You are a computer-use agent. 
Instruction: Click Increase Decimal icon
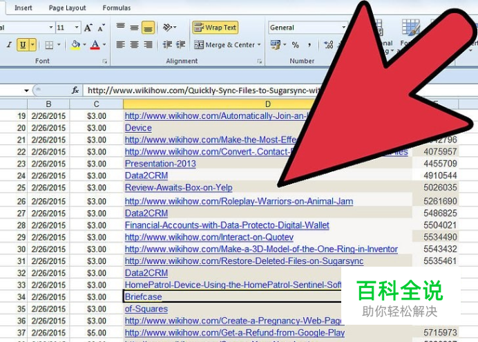[329, 45]
